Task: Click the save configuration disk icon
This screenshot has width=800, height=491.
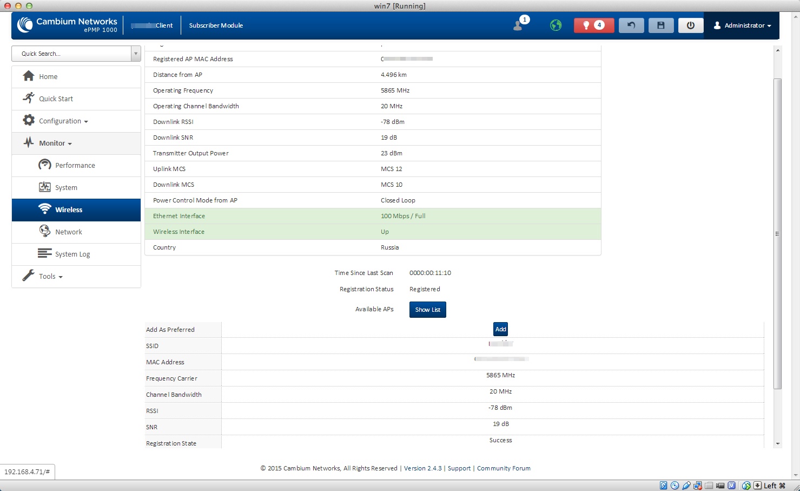Action: tap(660, 25)
